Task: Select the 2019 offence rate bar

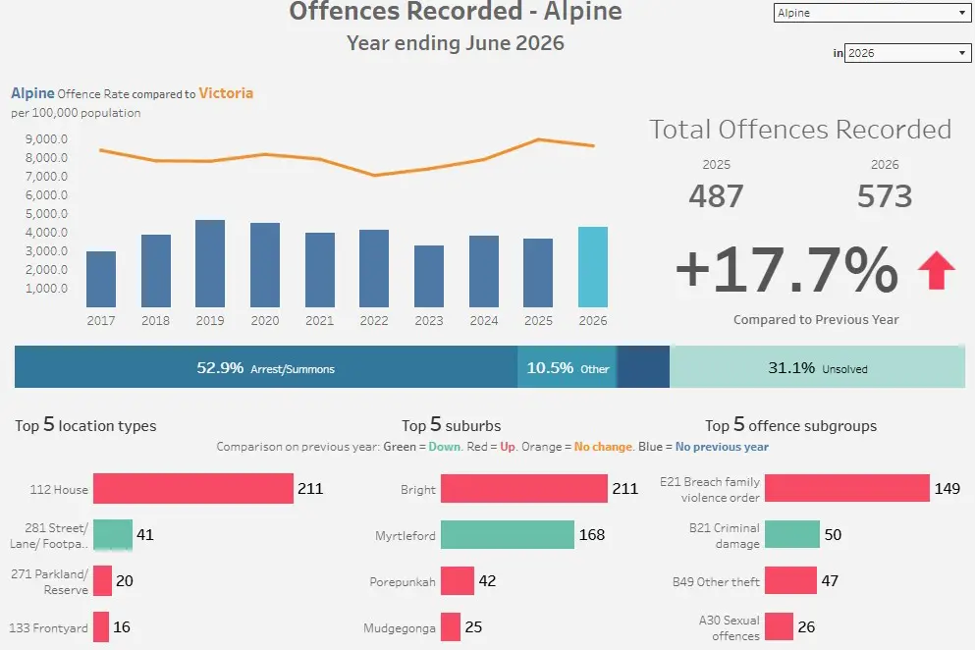Action: tap(210, 264)
